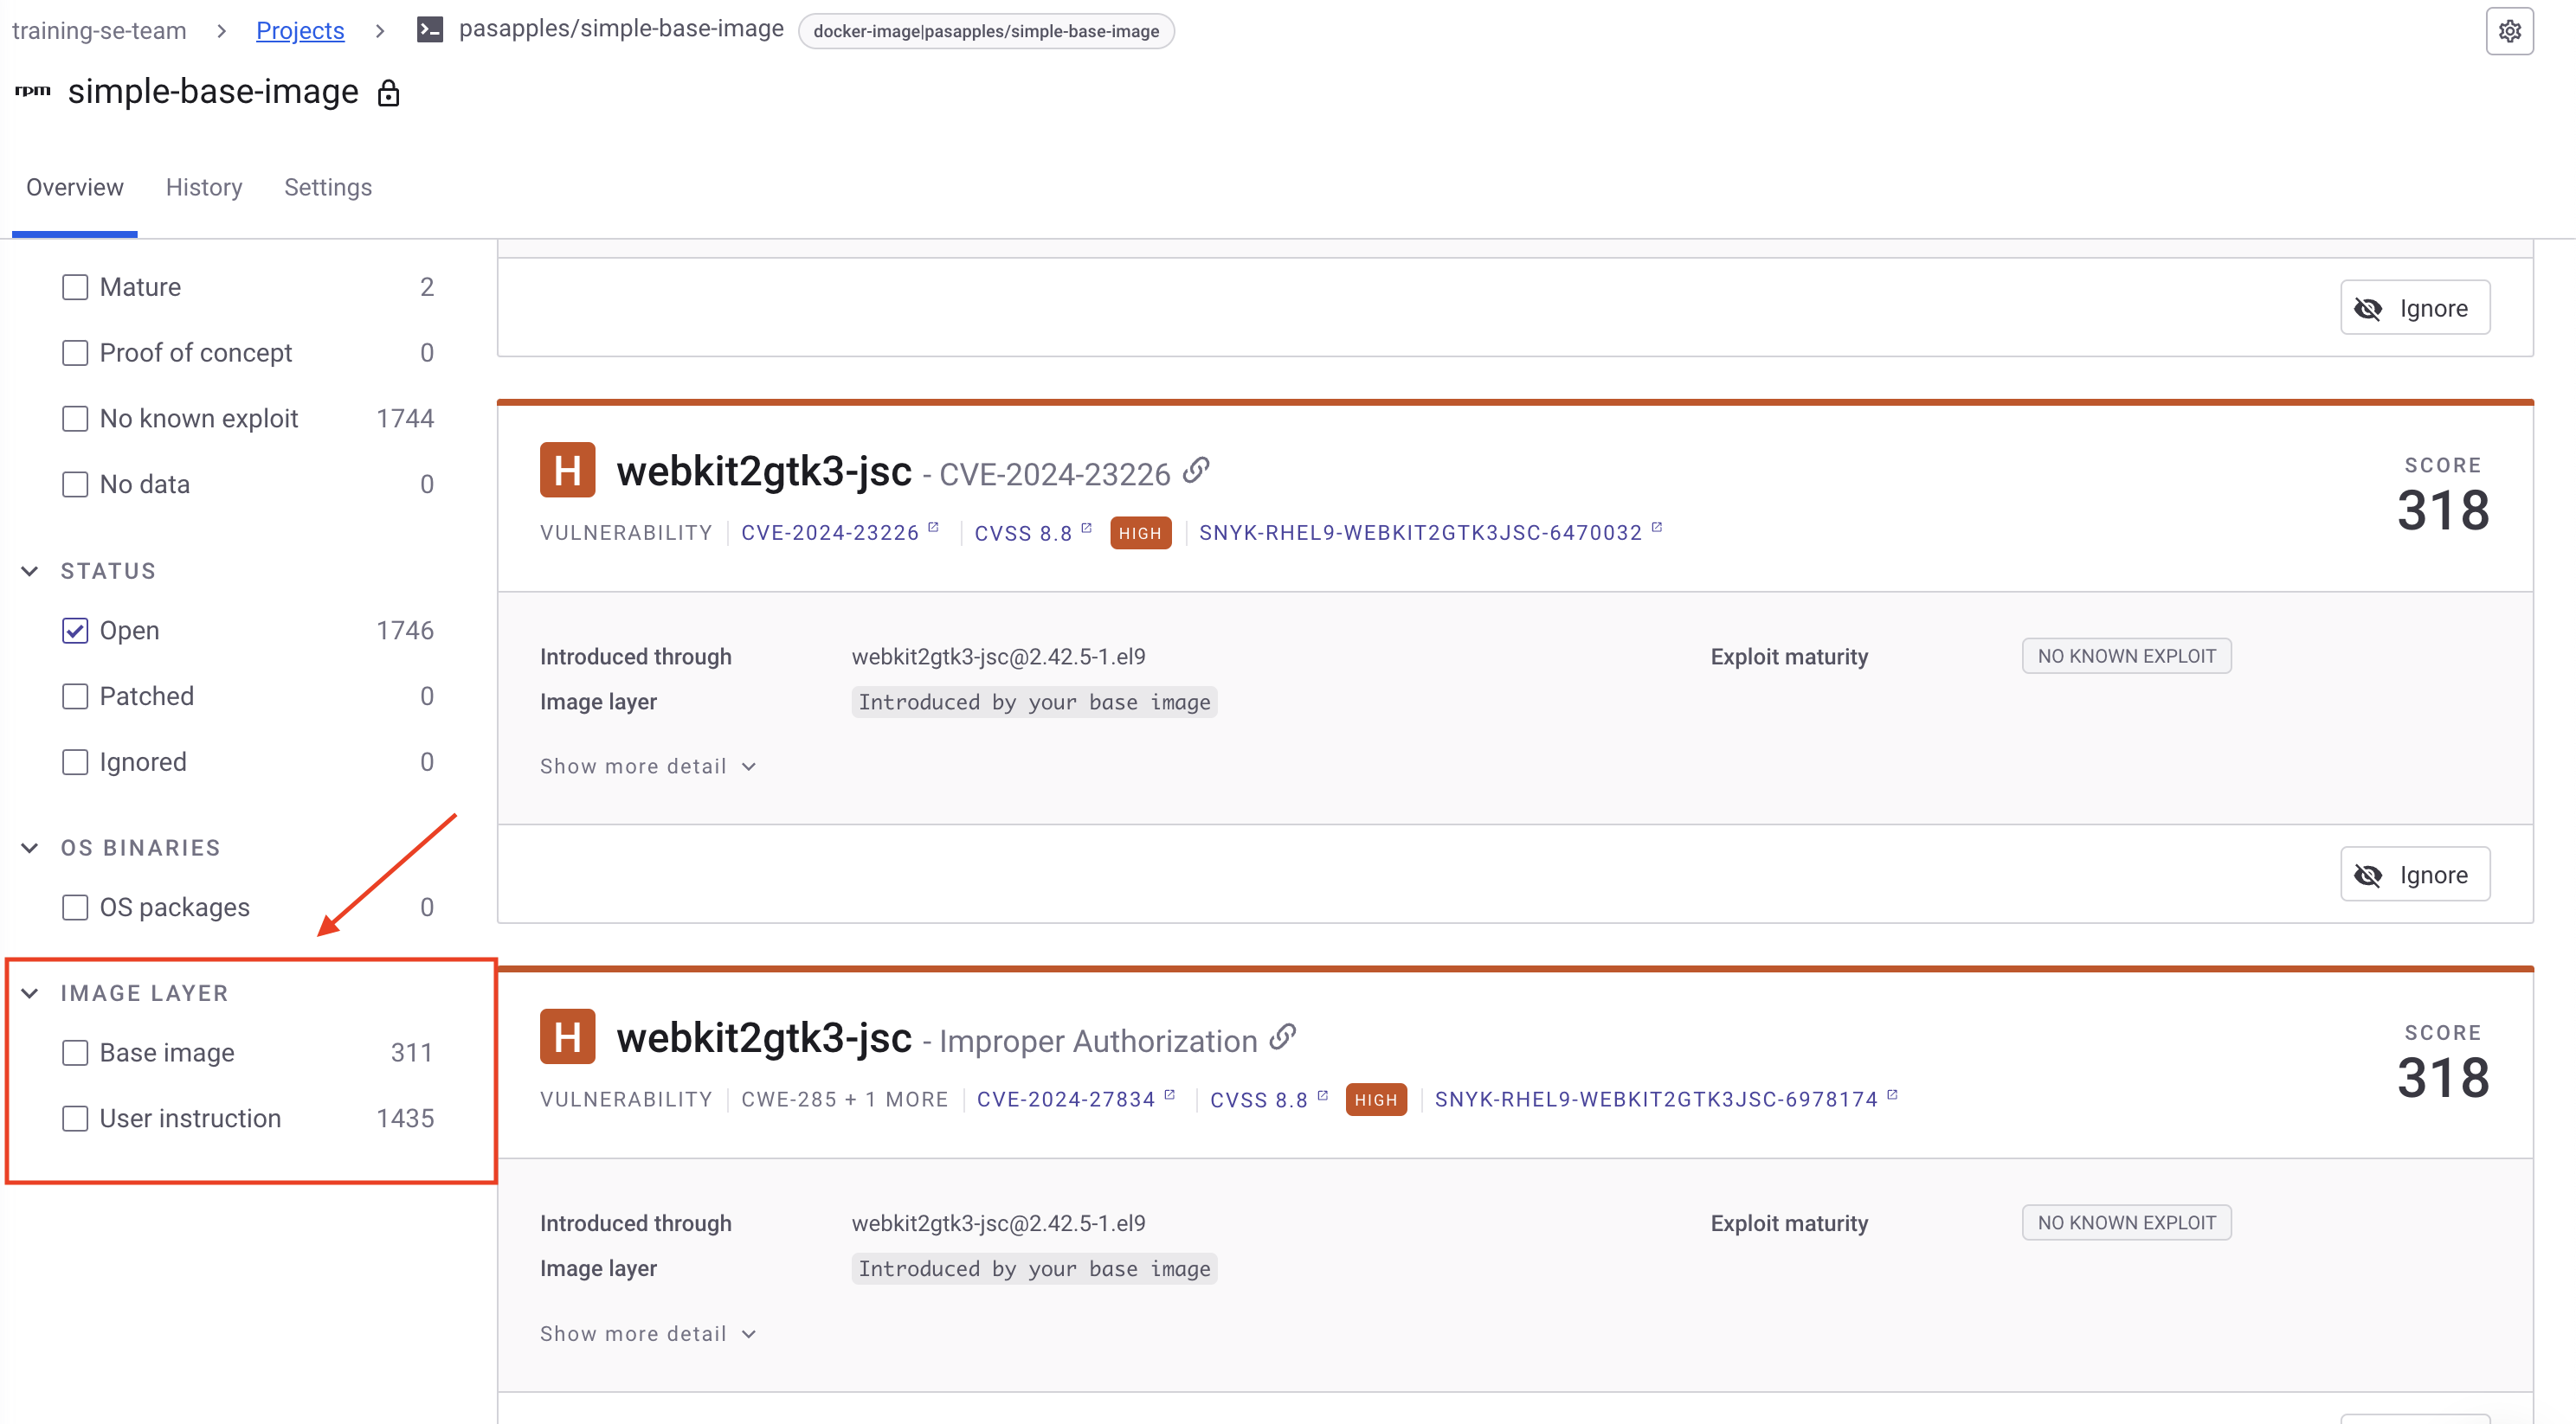Enable the Base image filter checkbox
The height and width of the screenshot is (1424, 2576).
click(x=75, y=1052)
